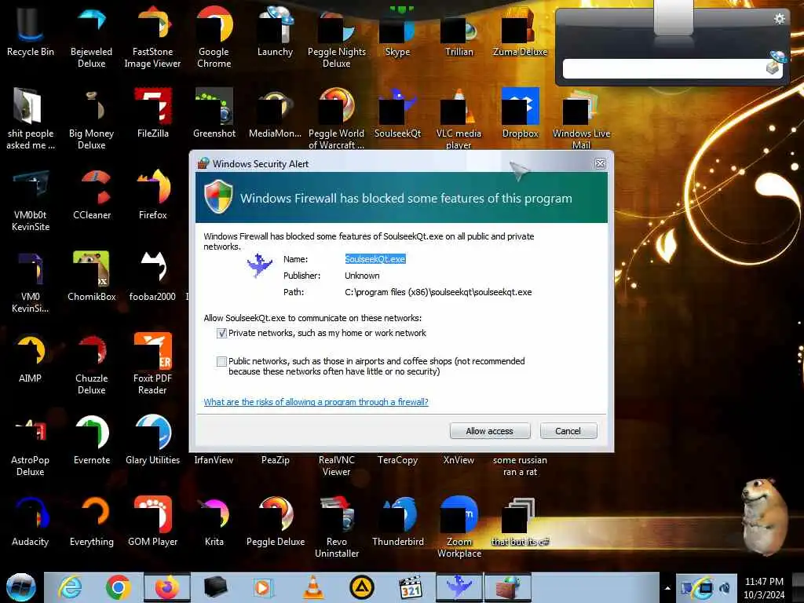Screen dimensions: 804x603
Task: Click the firewall taskbar button with brick wall
Action: pyautogui.click(x=508, y=587)
